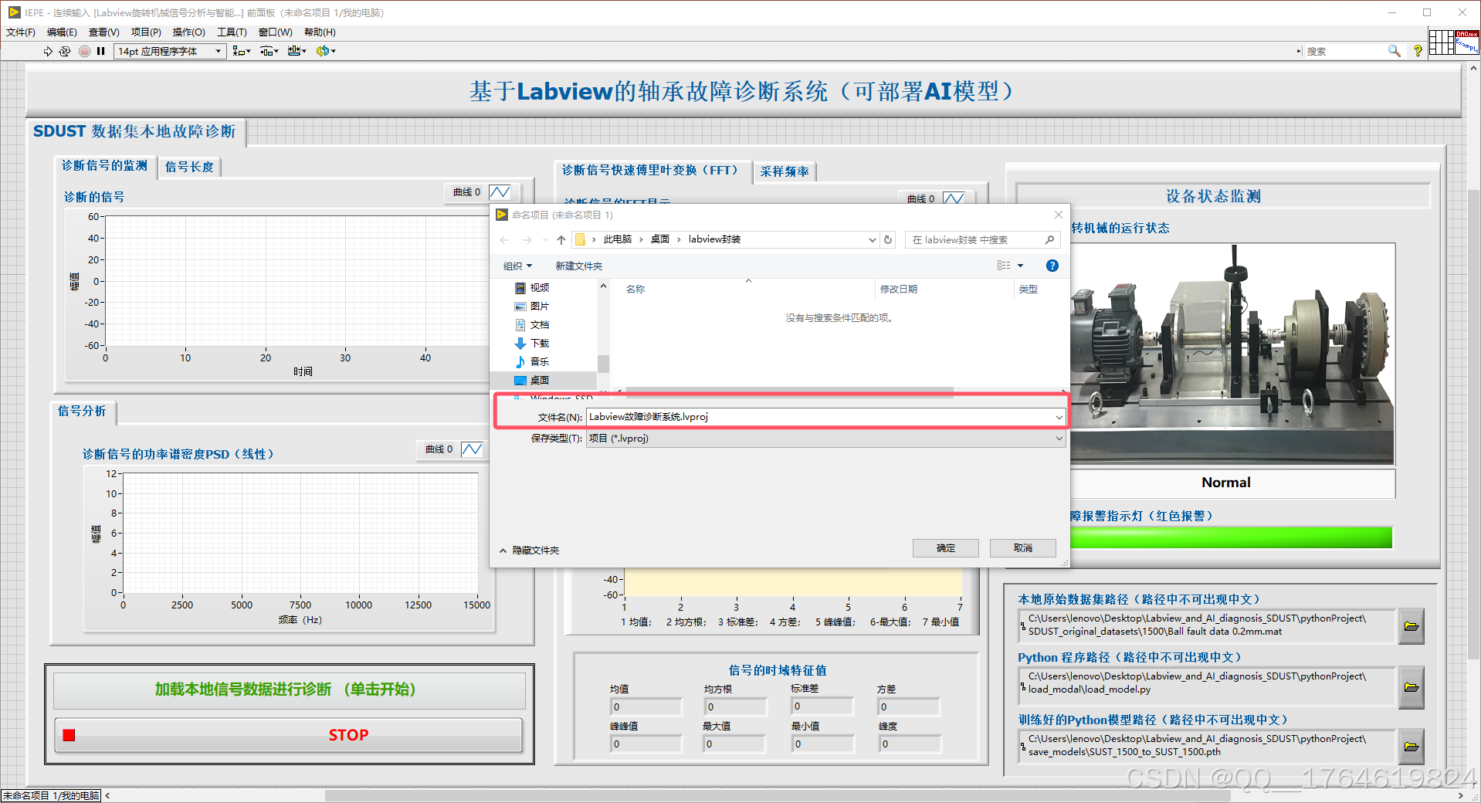
Task: Select the 诊断信号的监测 tab
Action: point(104,166)
